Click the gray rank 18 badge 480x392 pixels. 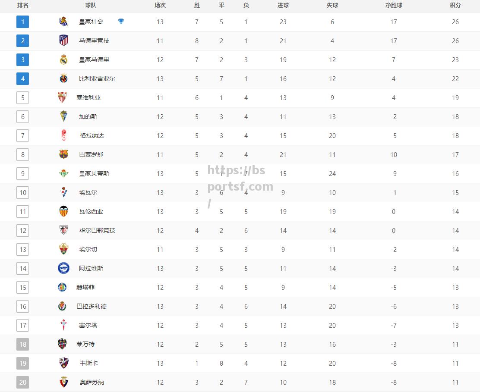tap(22, 344)
